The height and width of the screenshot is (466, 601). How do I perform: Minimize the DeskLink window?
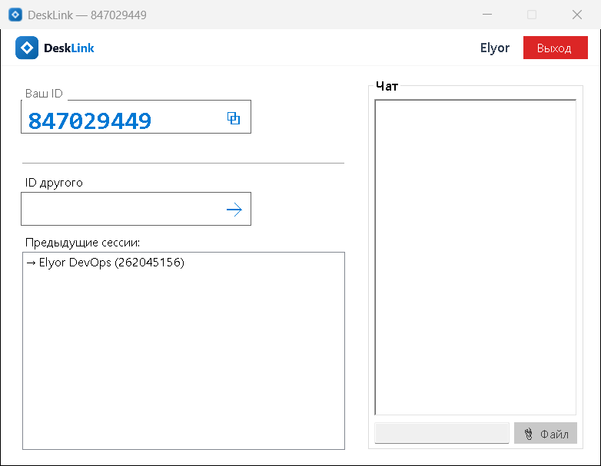pyautogui.click(x=487, y=15)
